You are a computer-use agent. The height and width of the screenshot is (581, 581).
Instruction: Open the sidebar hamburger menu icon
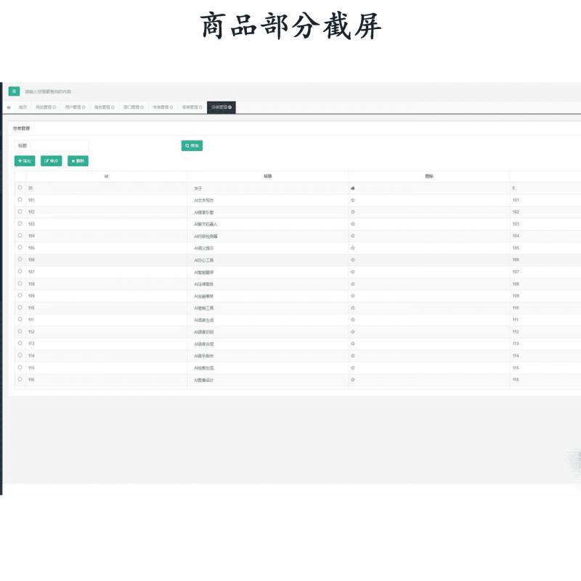pos(13,91)
